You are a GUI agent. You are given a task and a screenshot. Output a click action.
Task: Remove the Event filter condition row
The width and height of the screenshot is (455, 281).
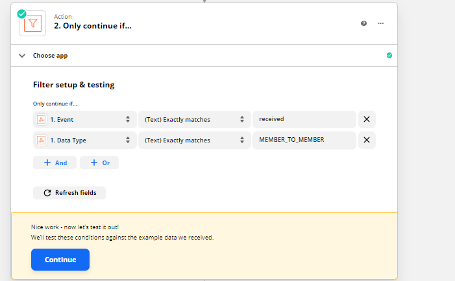(367, 119)
